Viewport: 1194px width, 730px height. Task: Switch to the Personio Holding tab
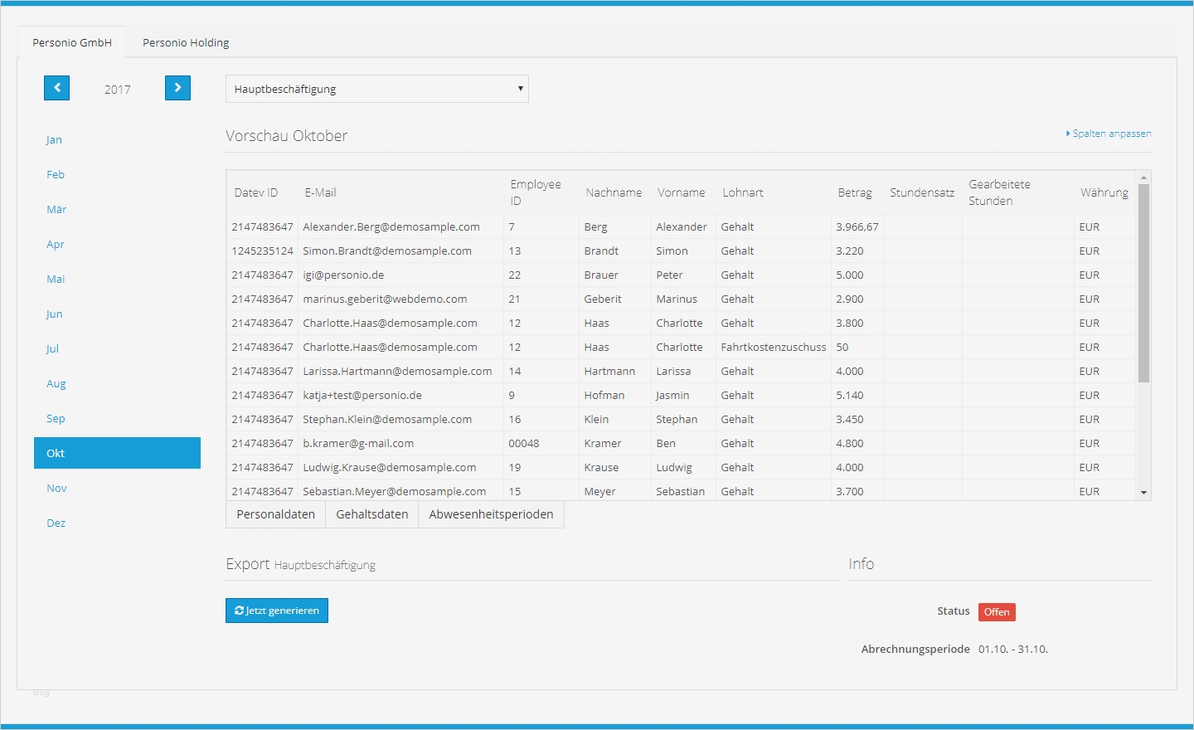186,42
